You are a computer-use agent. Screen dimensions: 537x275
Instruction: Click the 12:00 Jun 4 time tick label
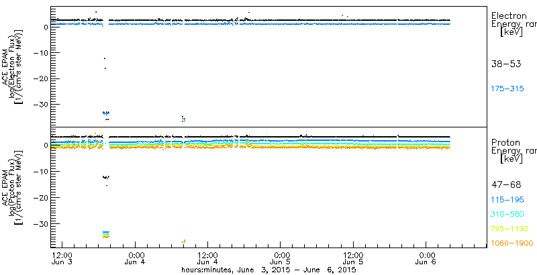[207, 259]
